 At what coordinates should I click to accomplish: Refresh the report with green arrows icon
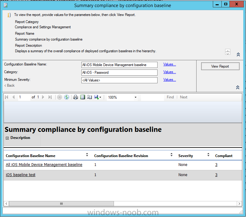pos(67,97)
